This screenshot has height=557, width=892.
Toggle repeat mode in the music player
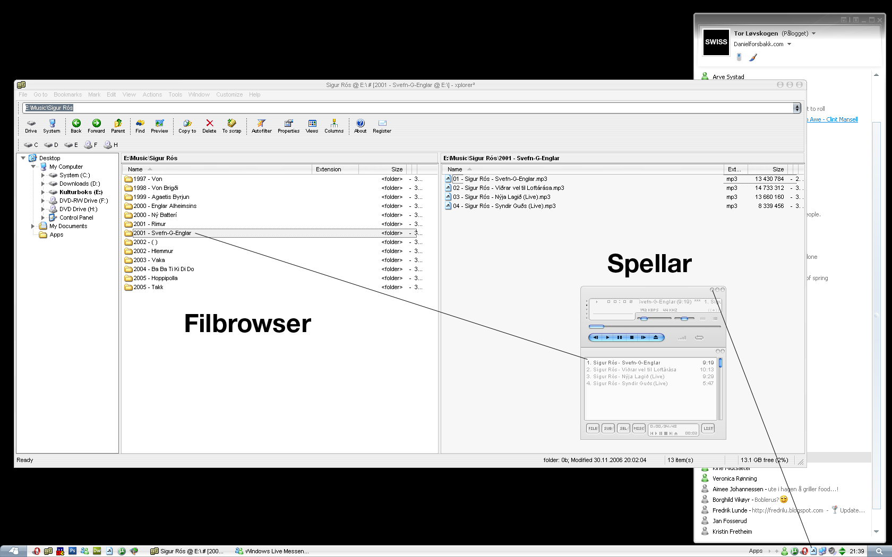[699, 337]
